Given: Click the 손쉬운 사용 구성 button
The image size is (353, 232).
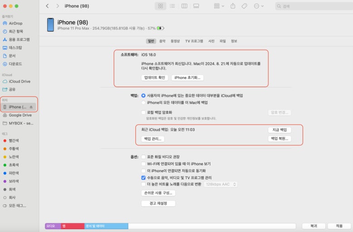Looking at the screenshot, I should click(158, 193).
